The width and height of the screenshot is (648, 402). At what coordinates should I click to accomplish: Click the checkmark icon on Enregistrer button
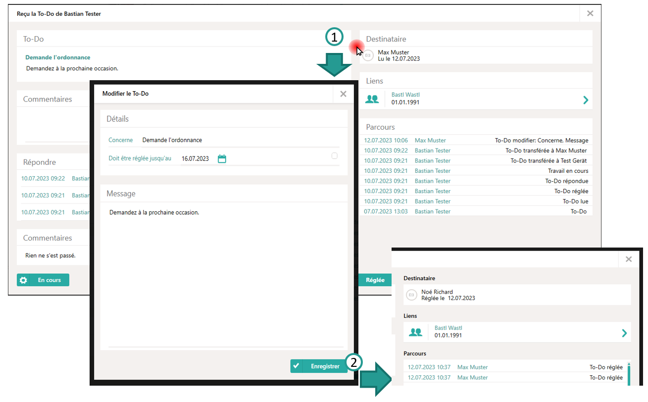pyautogui.click(x=297, y=366)
